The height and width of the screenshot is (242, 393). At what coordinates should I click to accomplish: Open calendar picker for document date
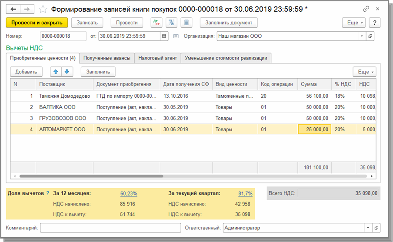164,36
